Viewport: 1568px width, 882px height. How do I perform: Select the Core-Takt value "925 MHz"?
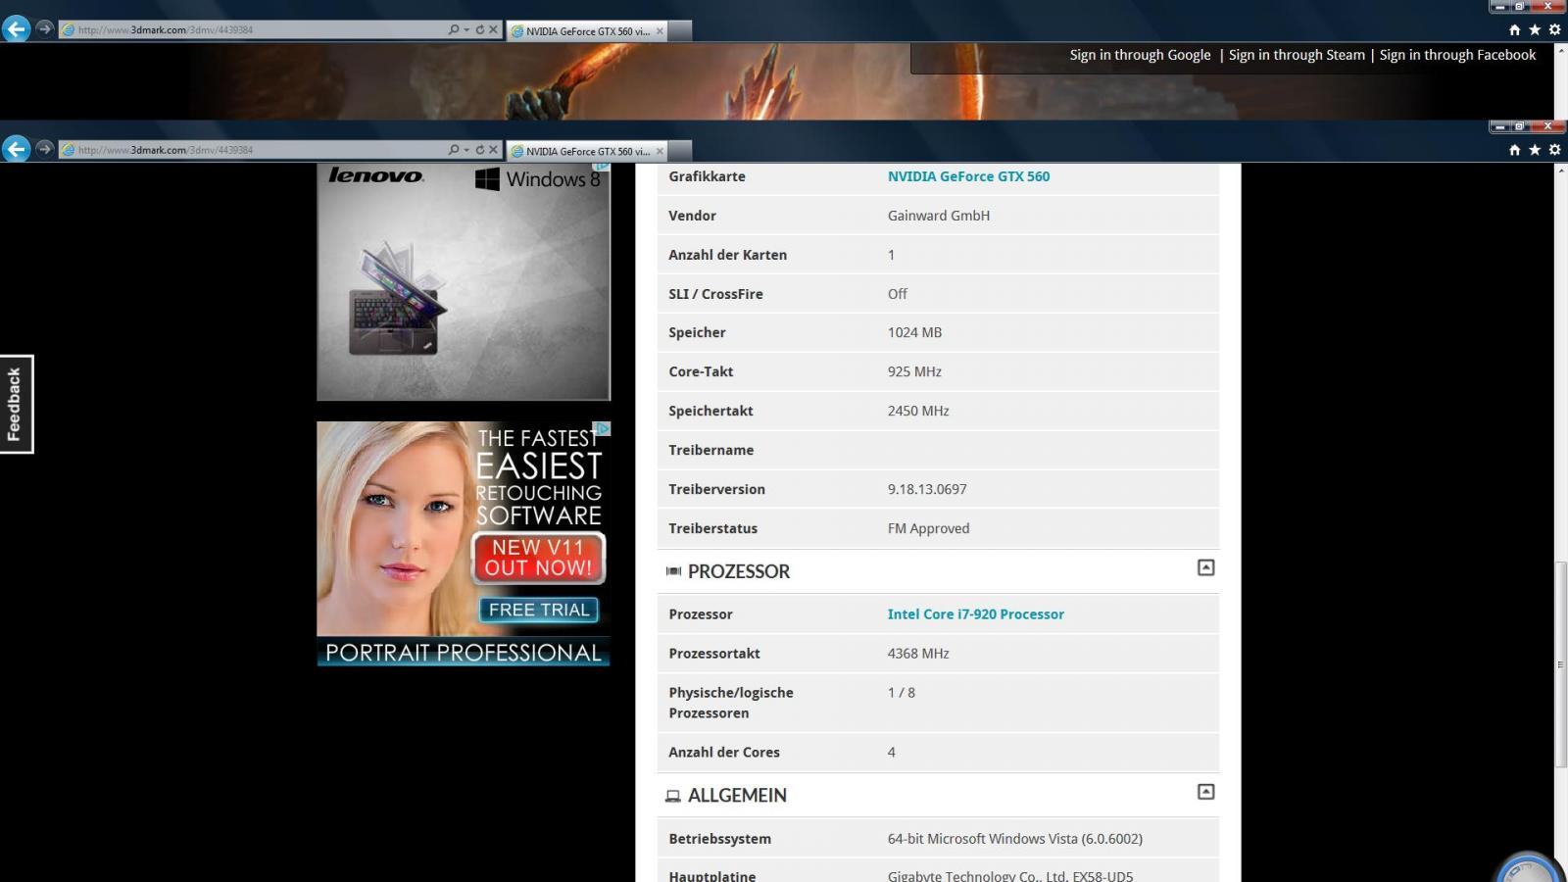tap(914, 371)
